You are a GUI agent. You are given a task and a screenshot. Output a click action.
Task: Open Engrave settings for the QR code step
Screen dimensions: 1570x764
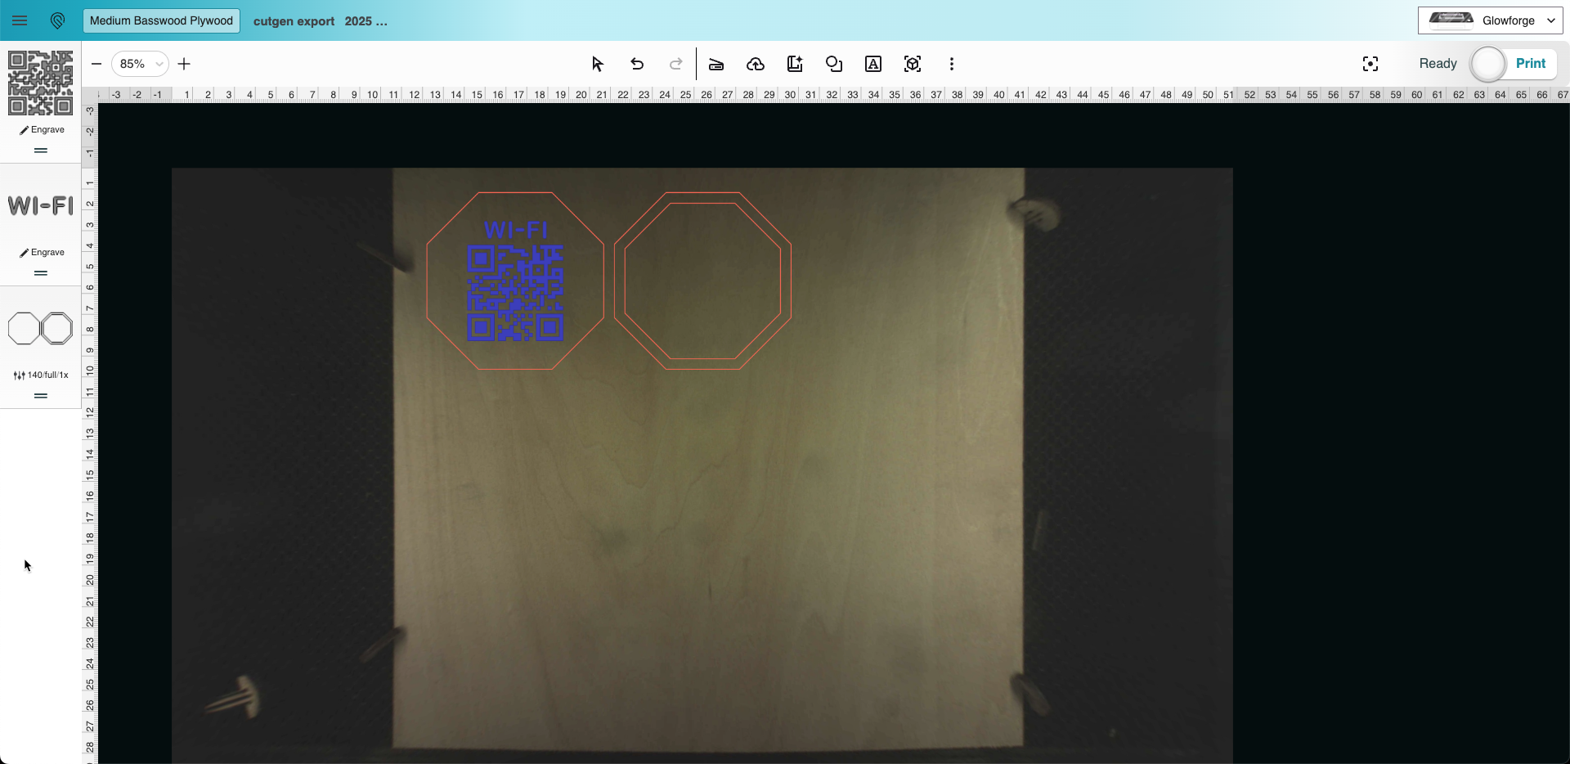tap(42, 129)
